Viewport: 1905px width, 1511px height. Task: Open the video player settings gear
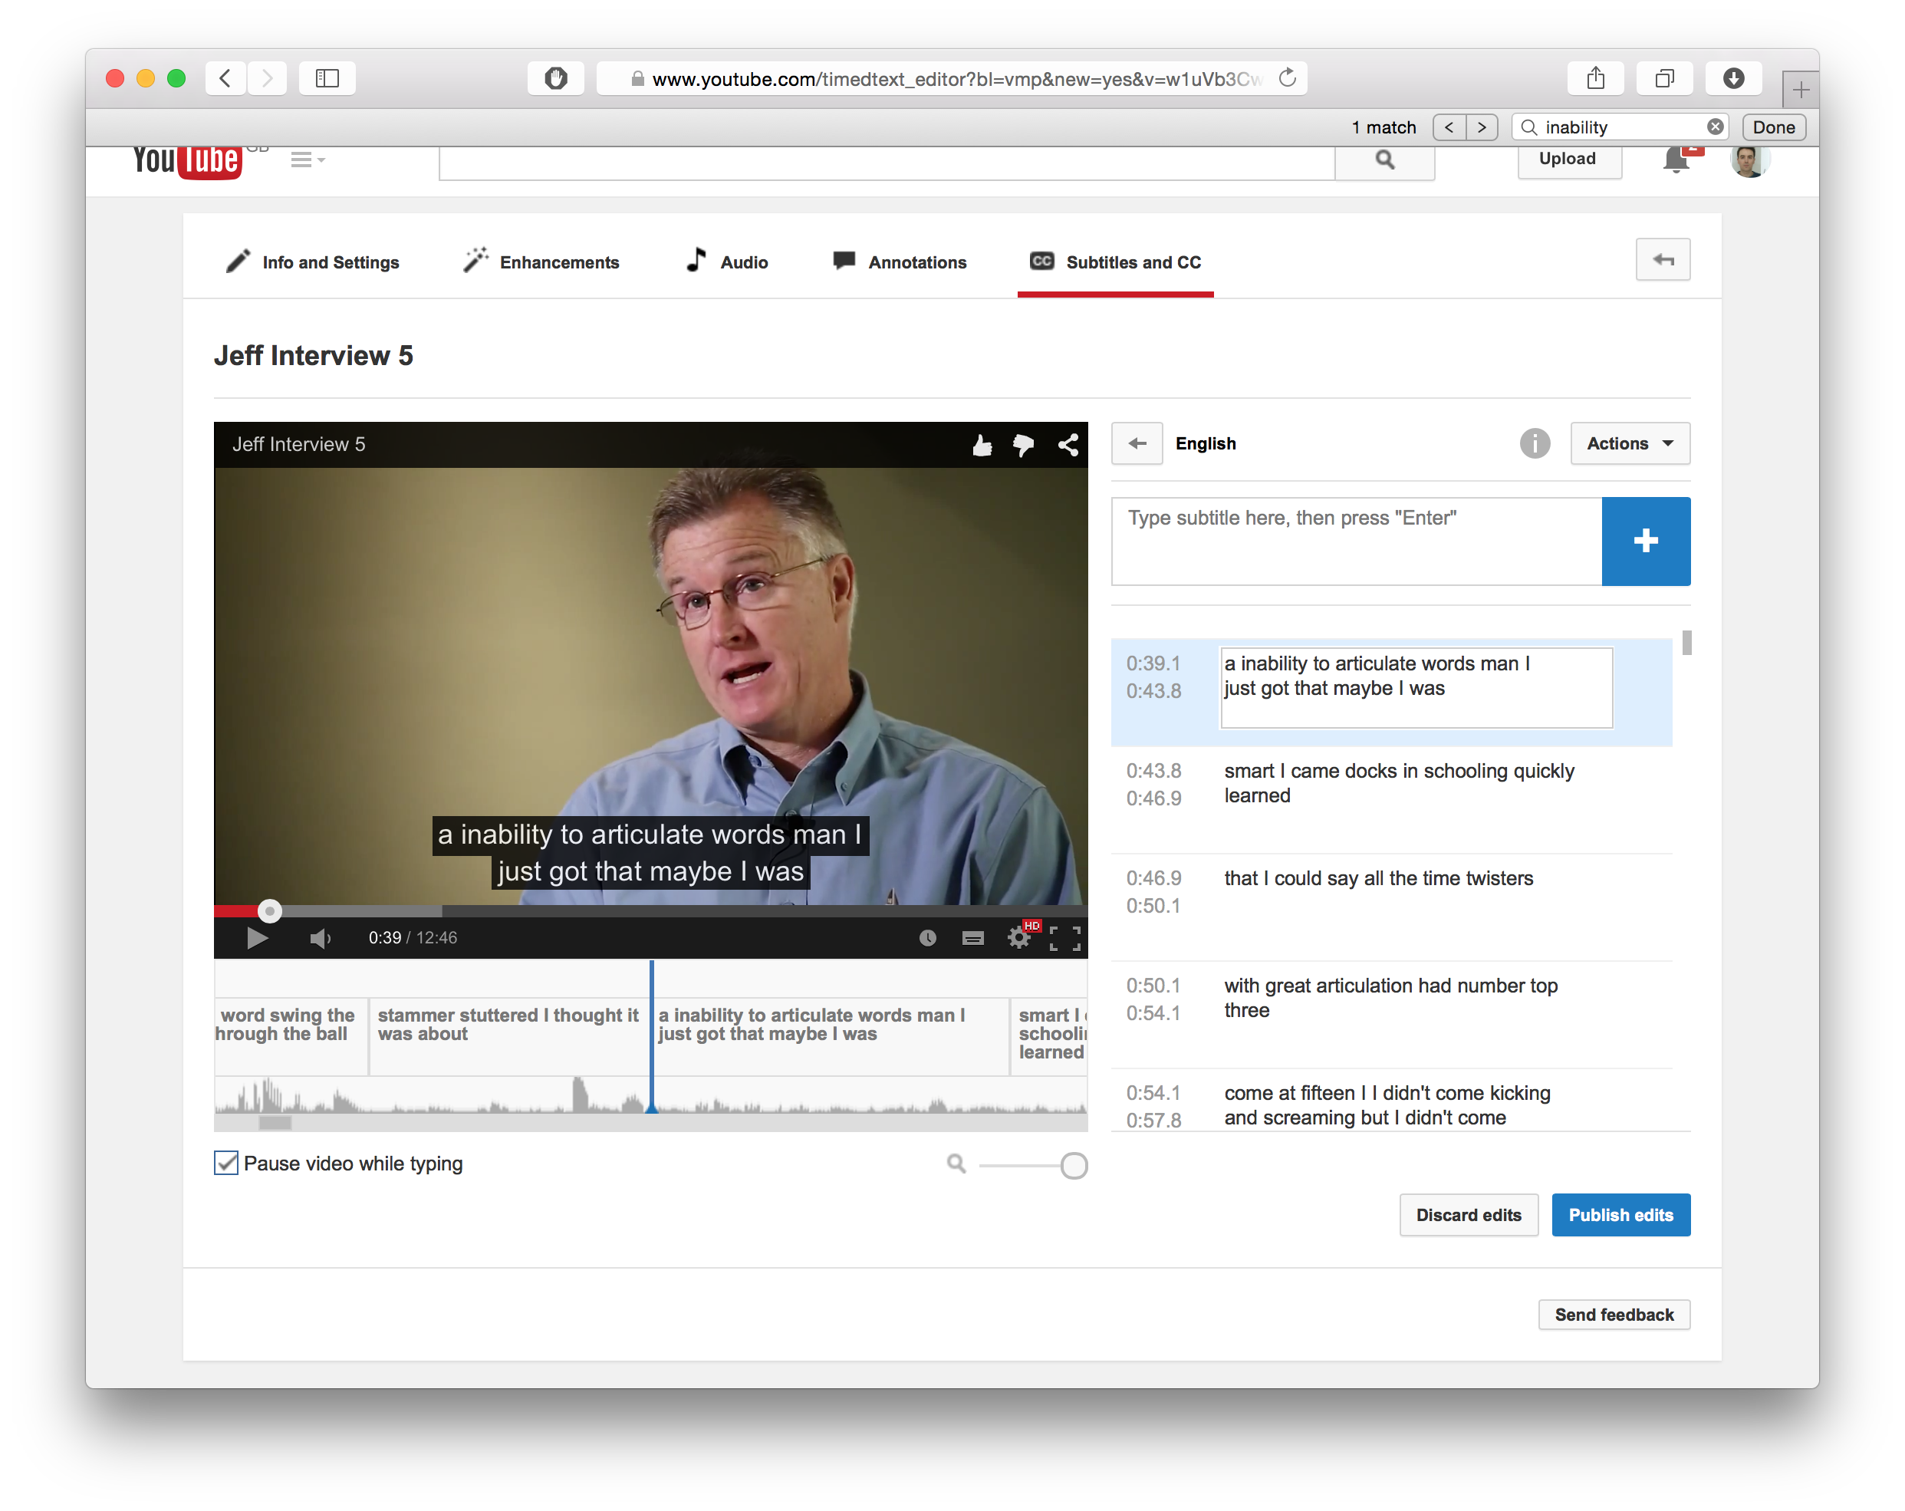1018,937
